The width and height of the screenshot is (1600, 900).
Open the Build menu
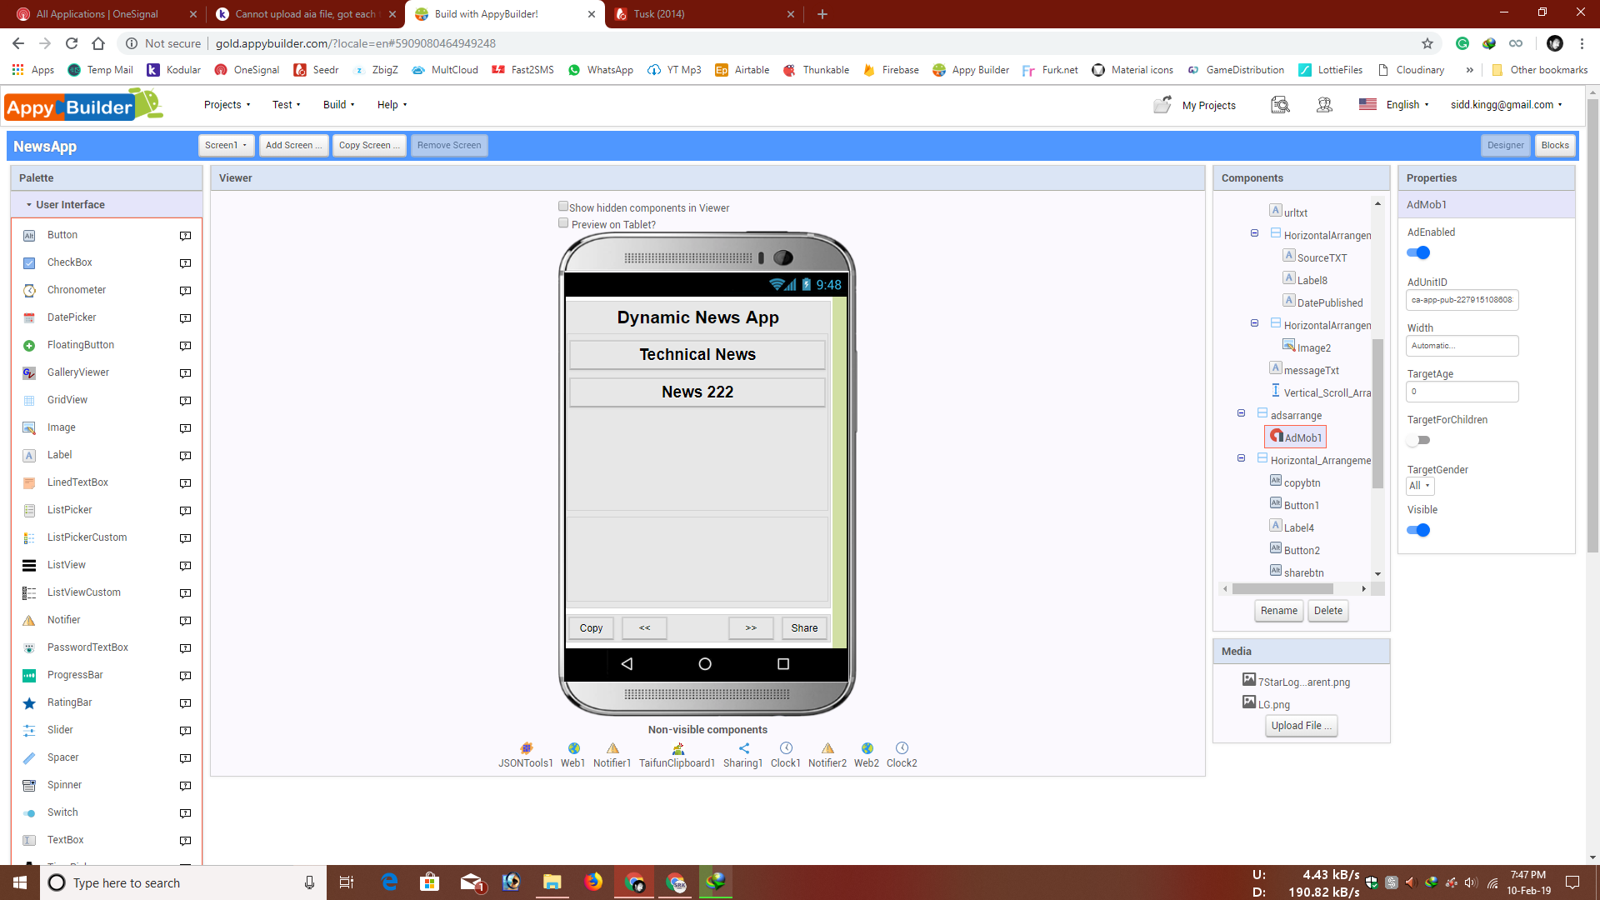point(338,105)
